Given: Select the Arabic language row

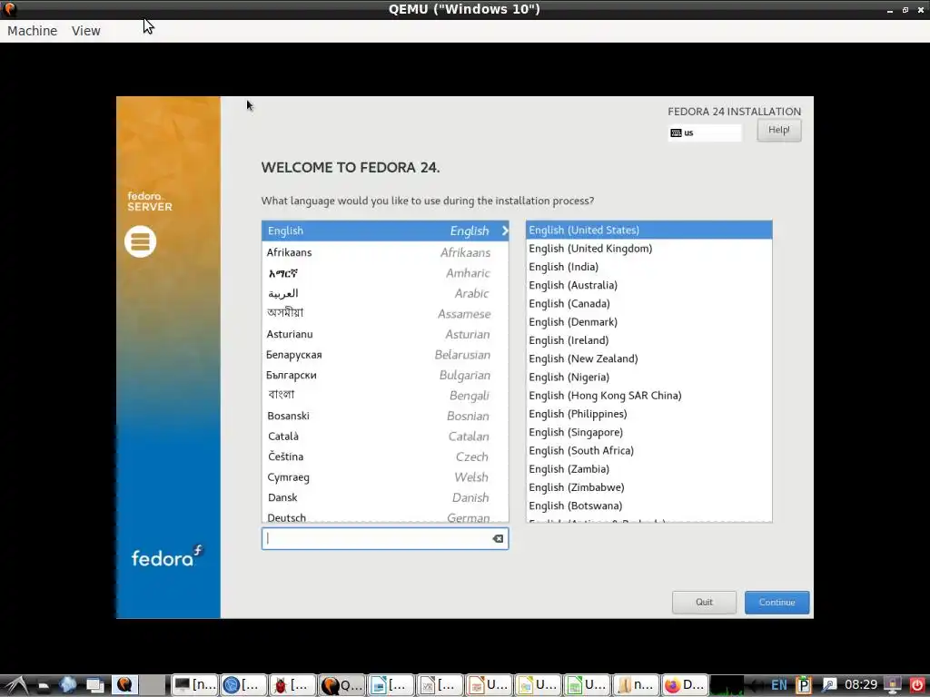Looking at the screenshot, I should [385, 293].
